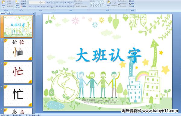Select the Find icon in editing group
The height and width of the screenshot is (116, 181).
pos(132,1)
